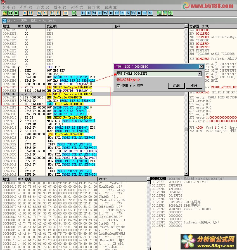Click the disassembly vertical scrollbar thumb

point(186,129)
